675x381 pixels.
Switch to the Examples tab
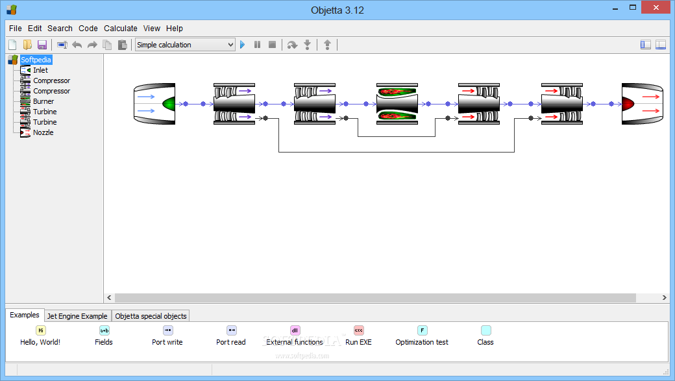pos(25,315)
